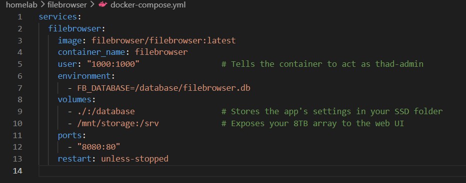The image size is (466, 183).
Task: Click the unless-stopped restart value
Action: [134, 159]
